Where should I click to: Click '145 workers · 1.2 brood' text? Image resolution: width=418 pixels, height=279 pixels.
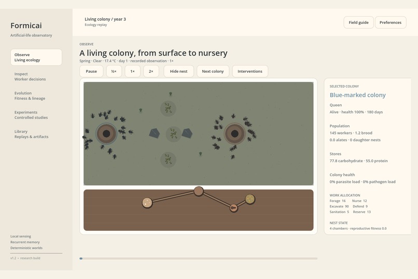(x=351, y=133)
